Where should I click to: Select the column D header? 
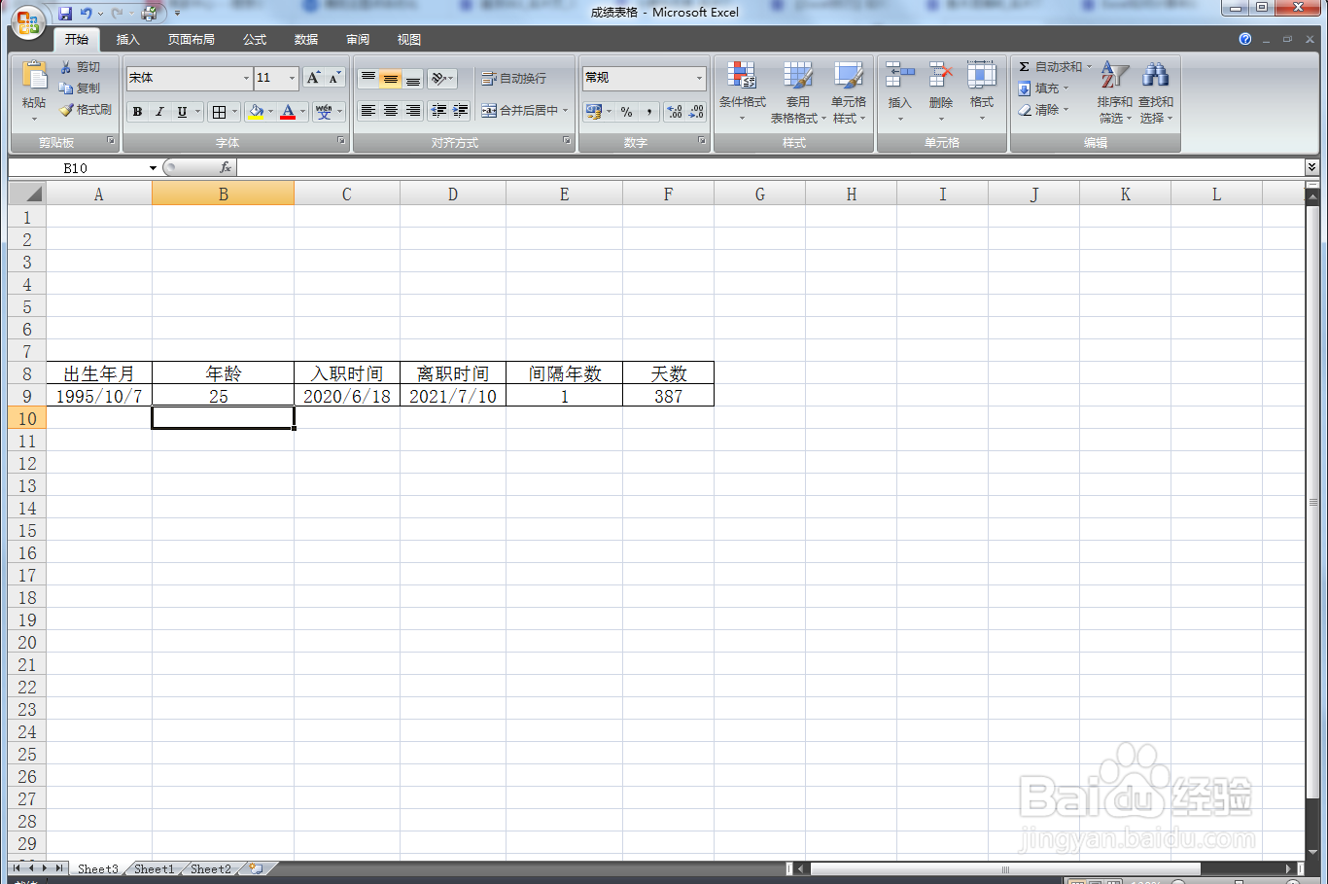[453, 194]
